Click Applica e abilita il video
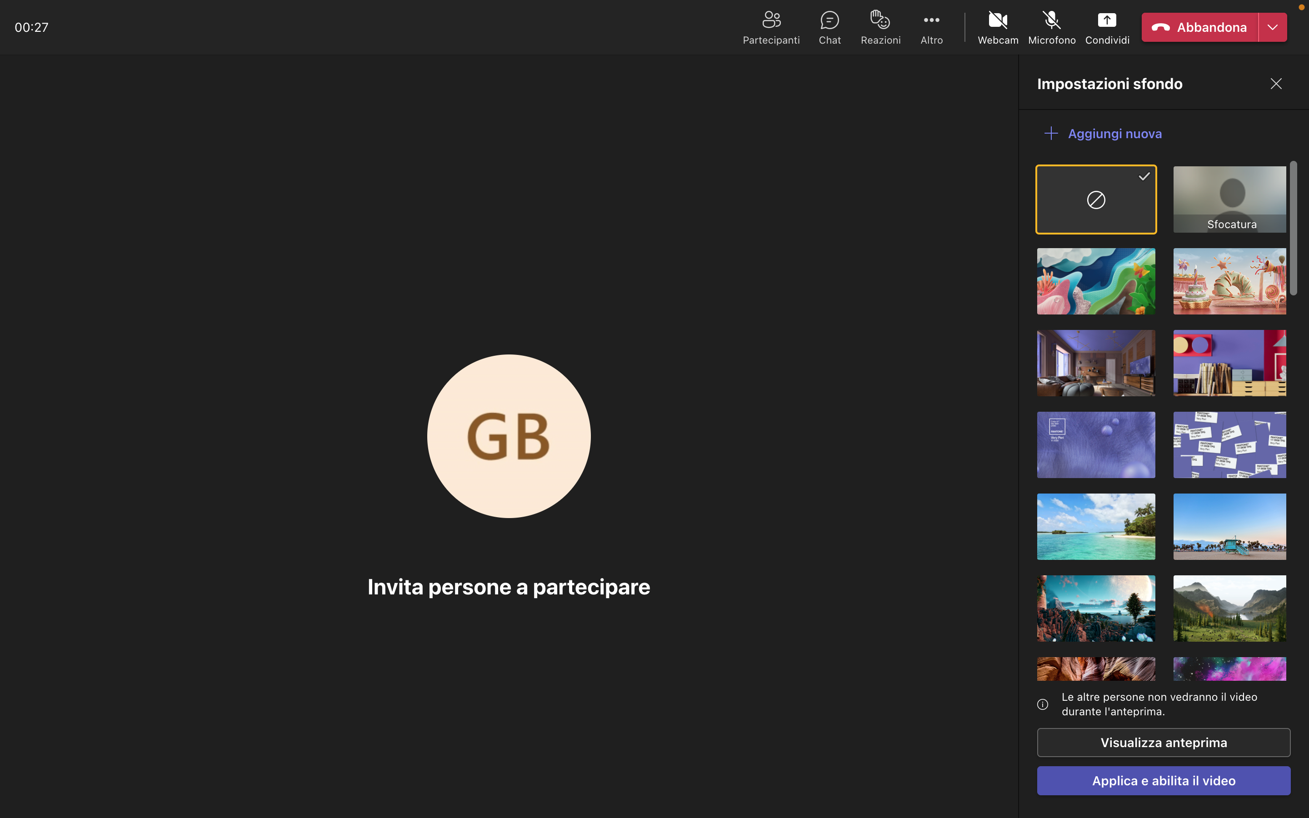This screenshot has height=818, width=1309. pyautogui.click(x=1163, y=780)
